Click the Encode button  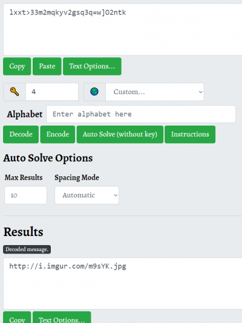[57, 134]
